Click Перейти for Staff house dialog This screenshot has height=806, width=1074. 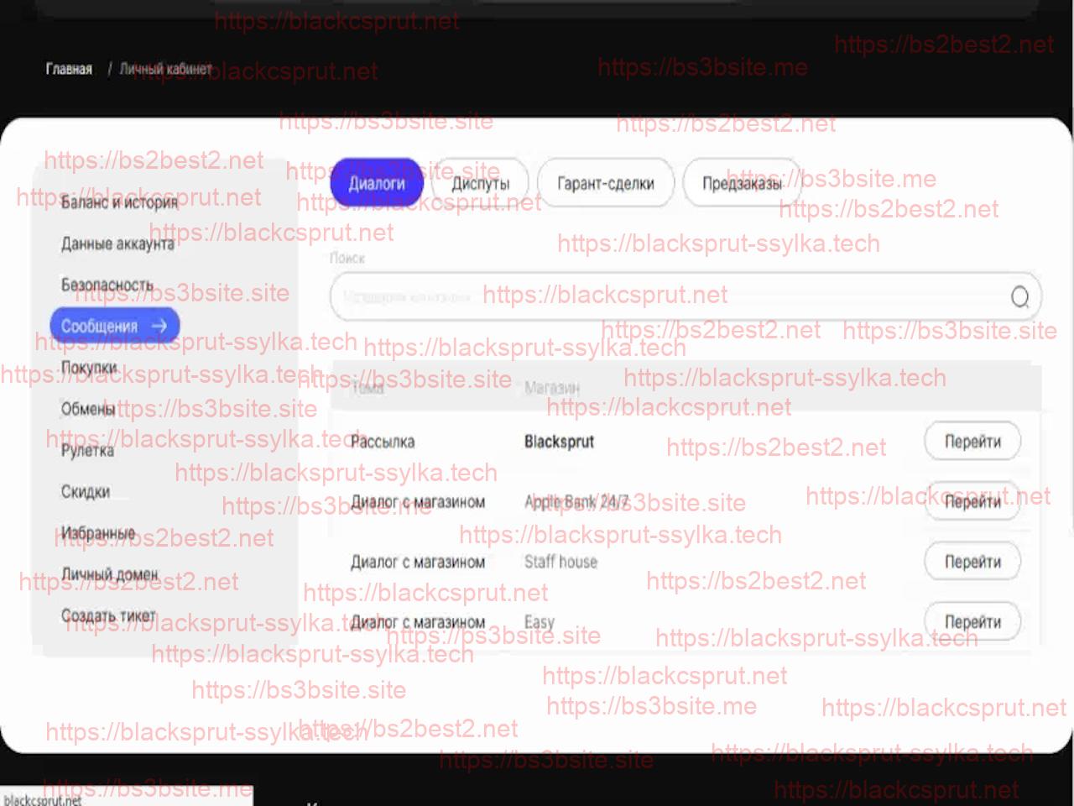(972, 562)
